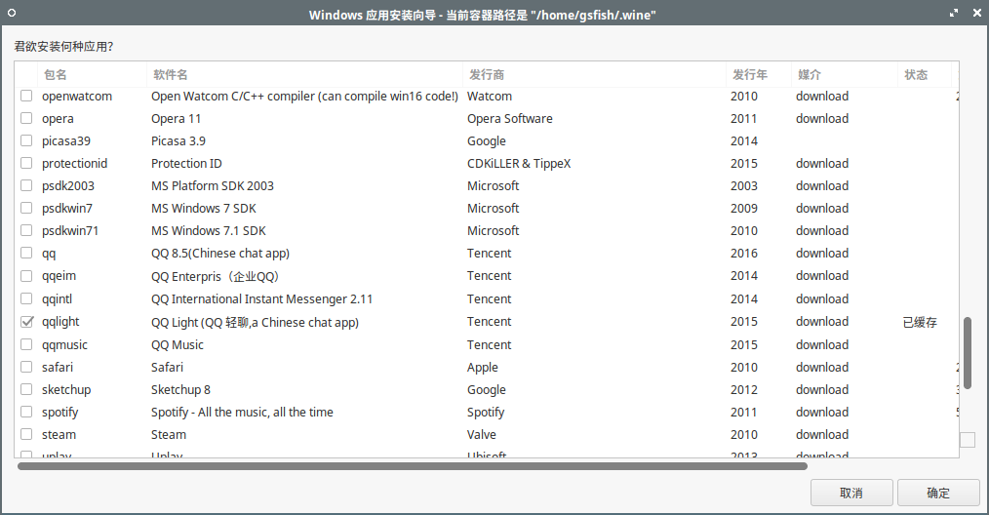Sort by 包名 column header
Image resolution: width=989 pixels, height=515 pixels.
(x=92, y=74)
